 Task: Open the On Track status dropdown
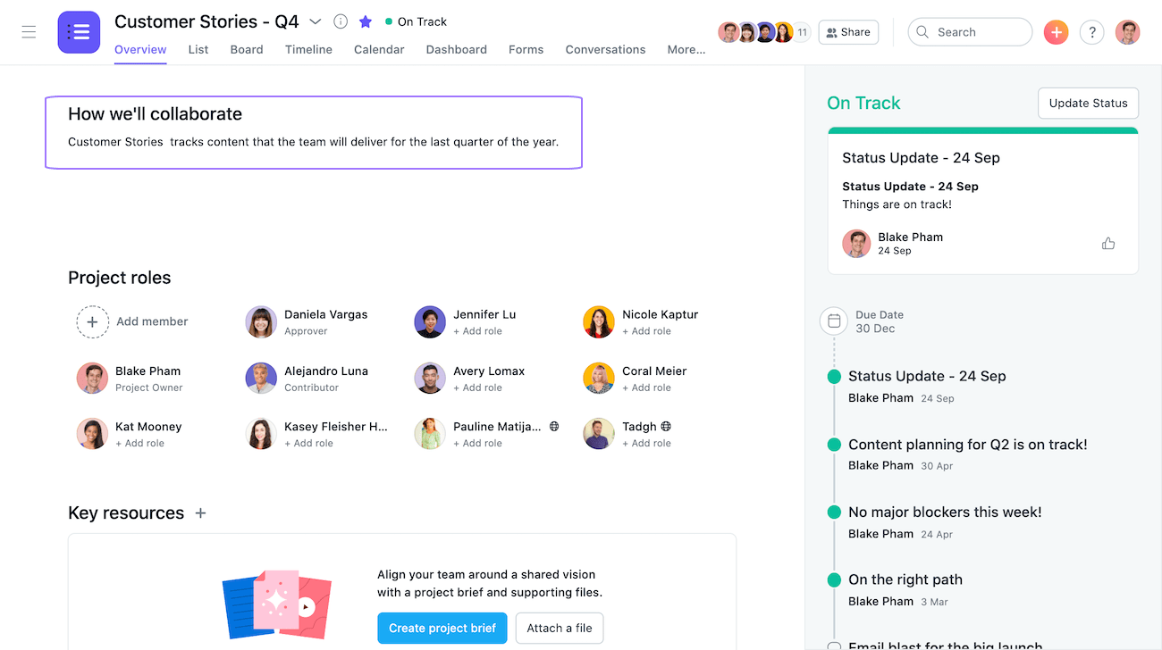(417, 21)
